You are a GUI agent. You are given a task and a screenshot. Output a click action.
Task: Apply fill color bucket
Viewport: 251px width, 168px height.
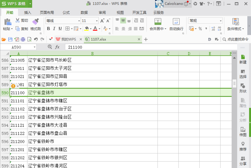click(x=87, y=28)
